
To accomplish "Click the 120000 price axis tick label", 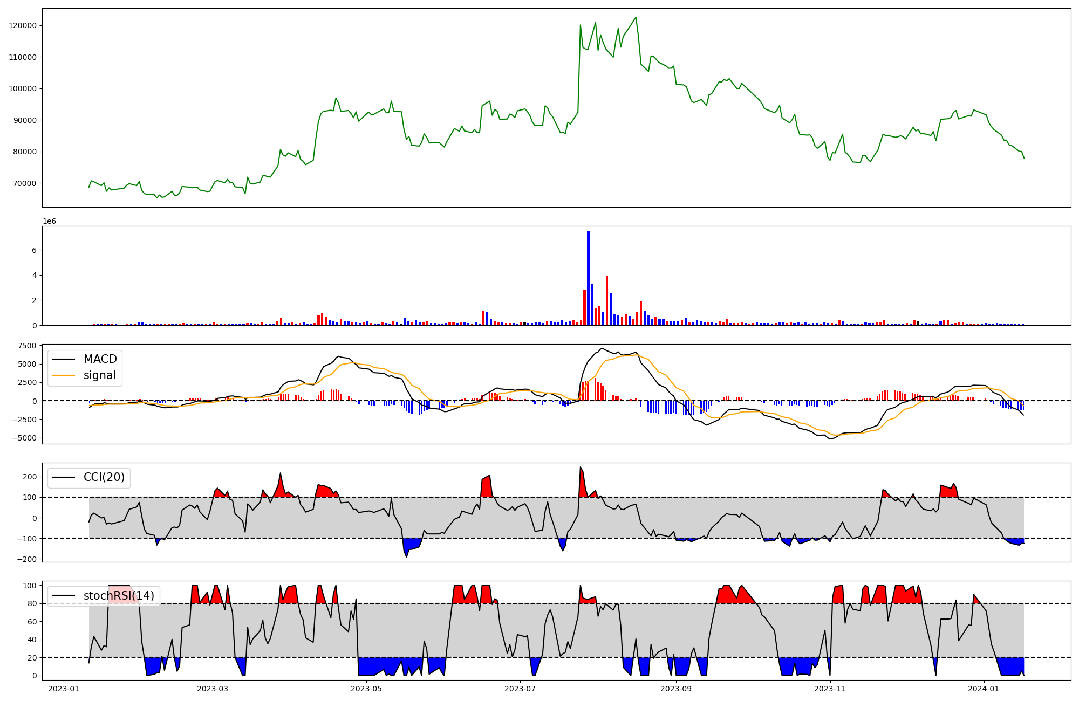I will [x=23, y=26].
